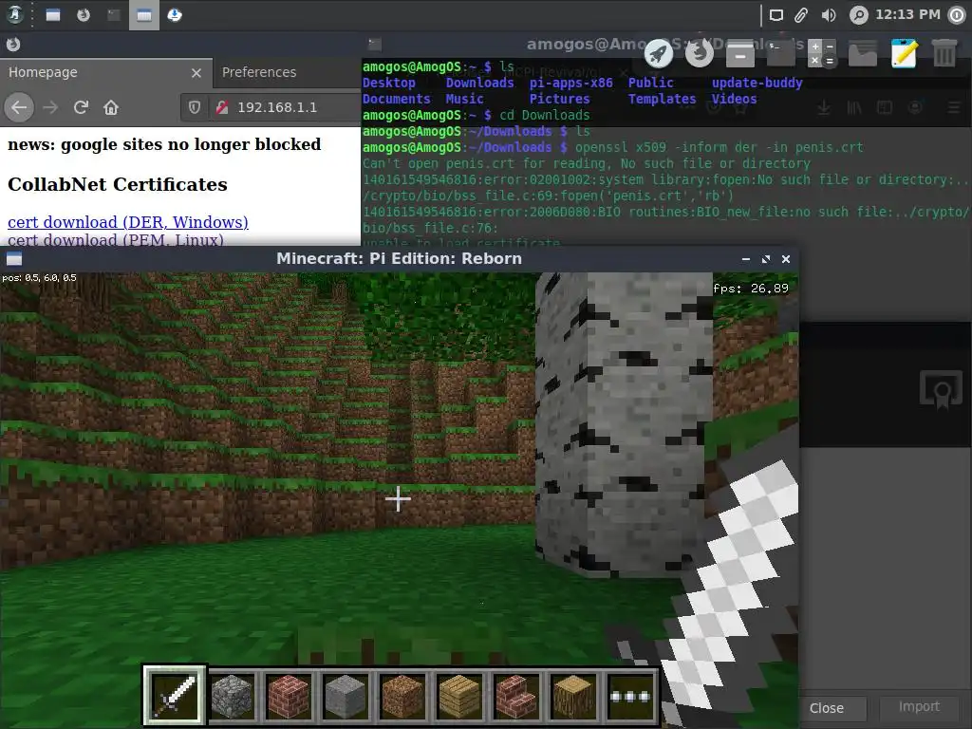Open the power button in the panel

click(x=957, y=15)
